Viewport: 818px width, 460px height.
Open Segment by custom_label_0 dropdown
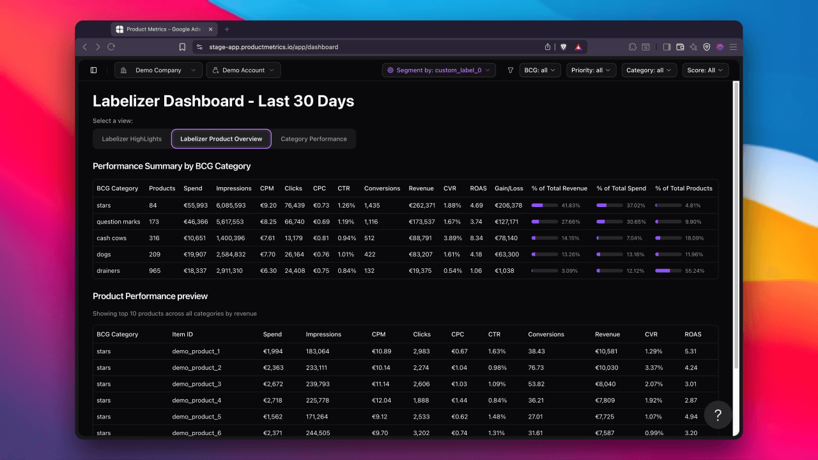(x=439, y=70)
